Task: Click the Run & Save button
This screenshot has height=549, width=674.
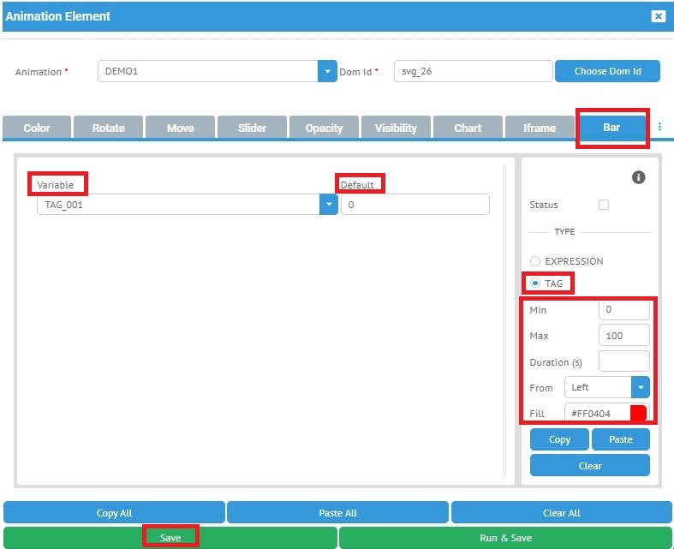Action: [x=505, y=538]
